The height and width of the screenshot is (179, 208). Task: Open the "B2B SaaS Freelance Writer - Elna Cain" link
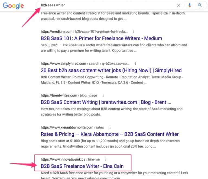[82, 166]
